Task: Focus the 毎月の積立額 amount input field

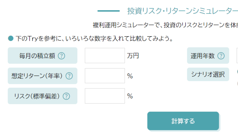Action: [x=105, y=56]
